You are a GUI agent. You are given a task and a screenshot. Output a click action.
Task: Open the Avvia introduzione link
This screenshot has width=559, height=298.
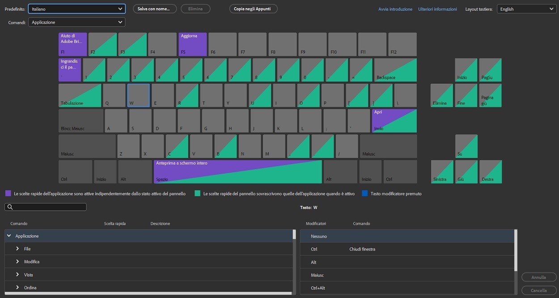point(395,9)
